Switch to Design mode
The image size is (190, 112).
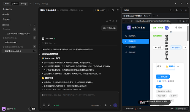tap(24, 4)
